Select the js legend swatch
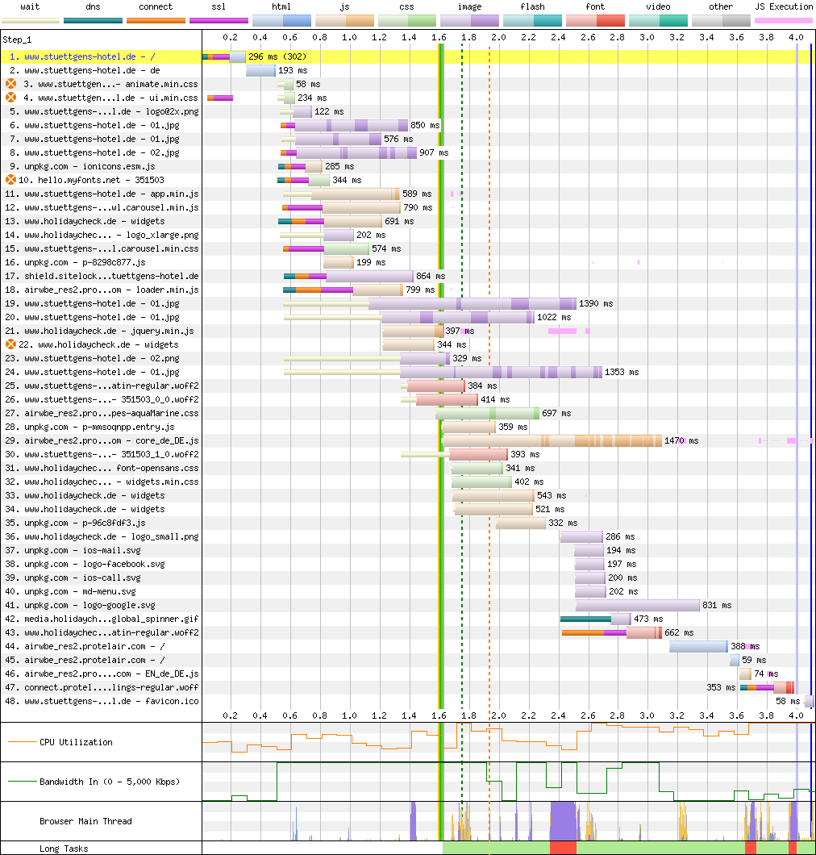The image size is (816, 855). coord(344,21)
